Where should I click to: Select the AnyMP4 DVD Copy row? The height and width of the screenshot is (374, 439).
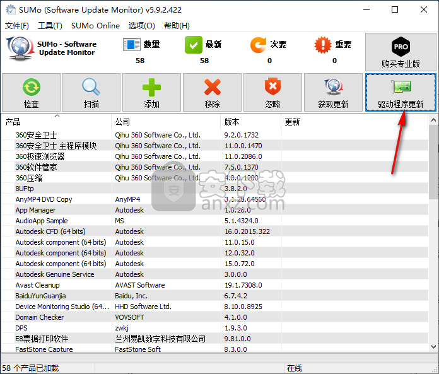coord(215,199)
